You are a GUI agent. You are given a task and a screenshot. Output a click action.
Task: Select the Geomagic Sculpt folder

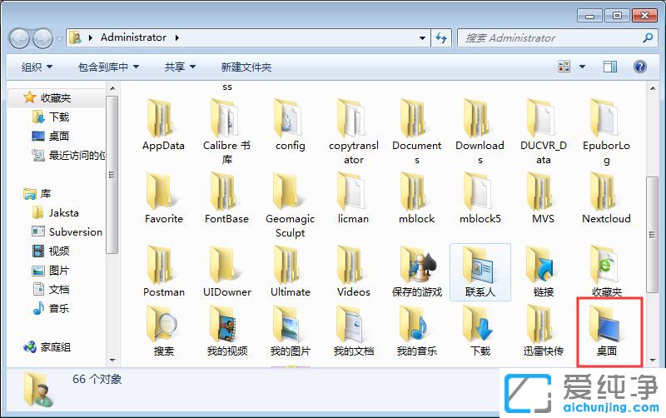(290, 205)
